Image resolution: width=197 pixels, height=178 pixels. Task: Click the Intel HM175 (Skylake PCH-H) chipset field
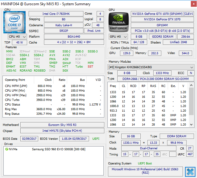click(62, 131)
